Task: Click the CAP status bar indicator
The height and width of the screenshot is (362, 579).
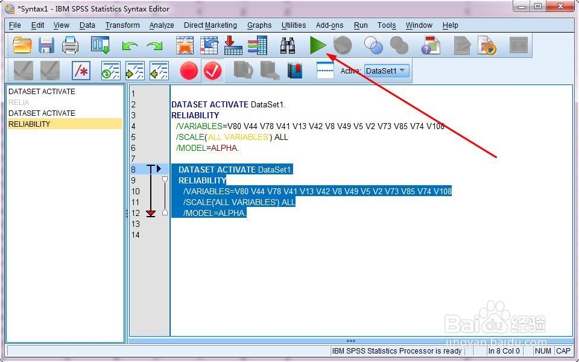Action: point(563,351)
